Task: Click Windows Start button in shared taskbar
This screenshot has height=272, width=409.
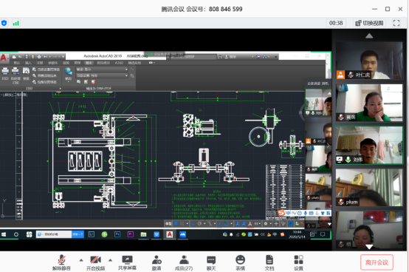Action: coord(4,234)
